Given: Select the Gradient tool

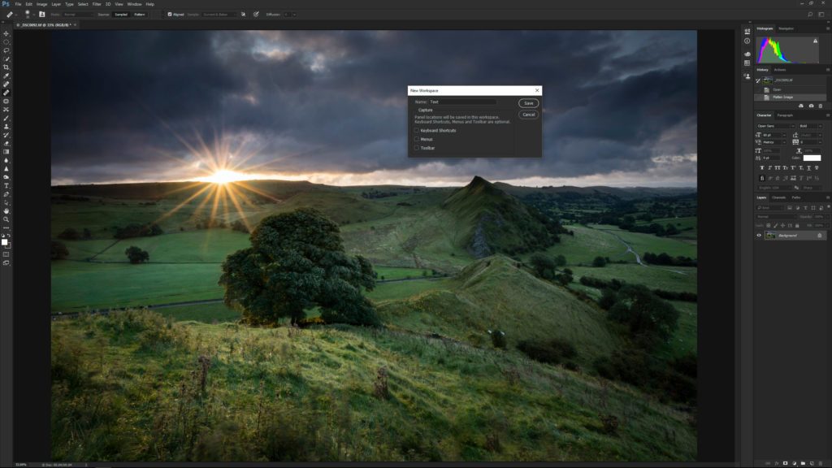Looking at the screenshot, I should tap(6, 152).
